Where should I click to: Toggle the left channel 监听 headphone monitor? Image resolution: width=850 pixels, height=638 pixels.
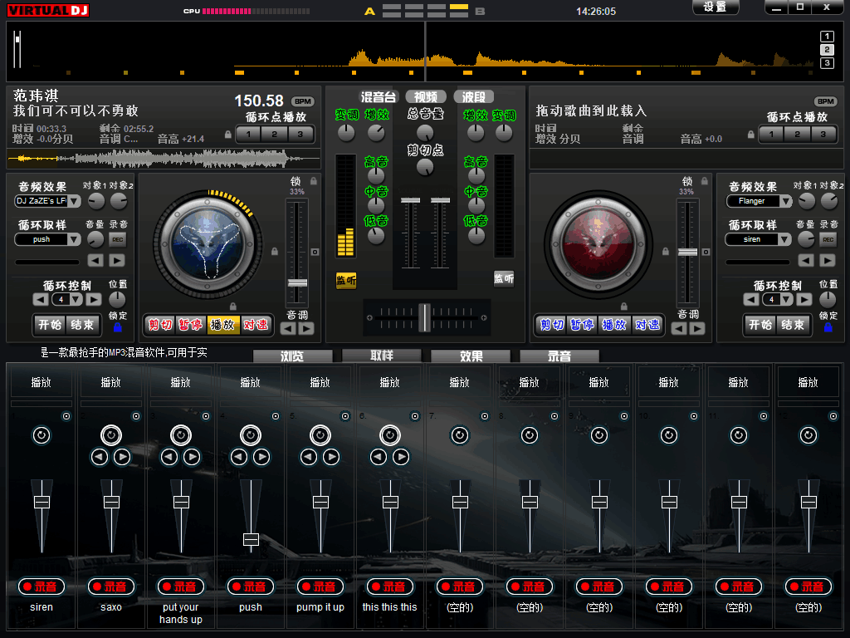pyautogui.click(x=346, y=280)
